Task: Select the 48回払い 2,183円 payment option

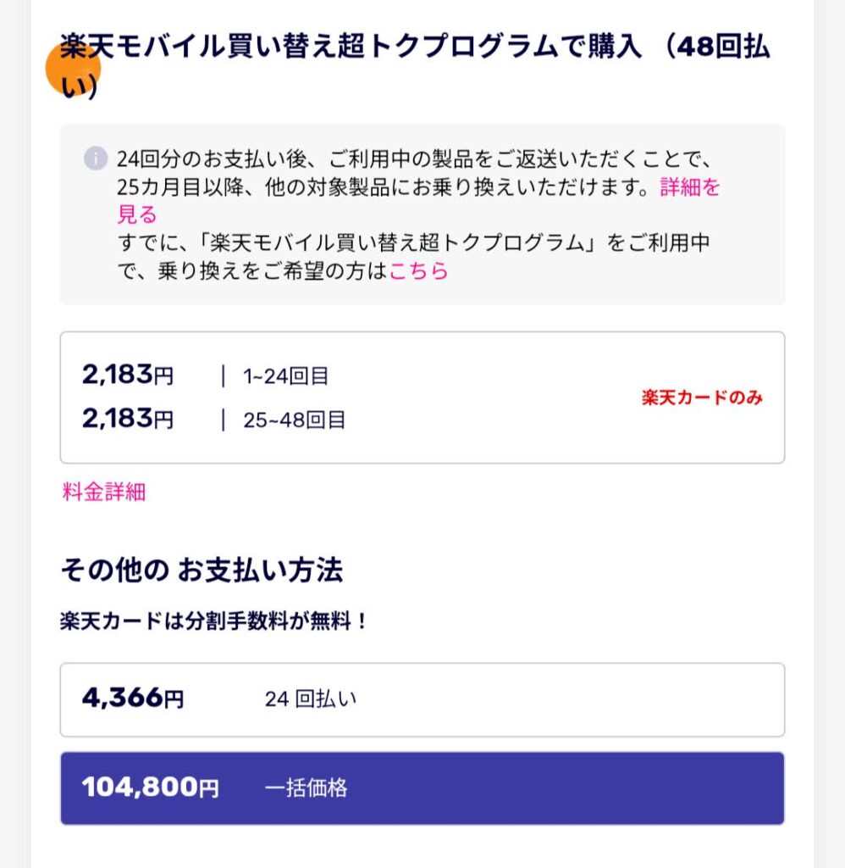Action: 422,398
